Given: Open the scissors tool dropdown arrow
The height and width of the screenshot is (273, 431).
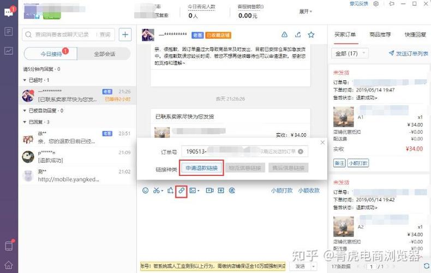Looking at the screenshot, I should pos(162,191).
